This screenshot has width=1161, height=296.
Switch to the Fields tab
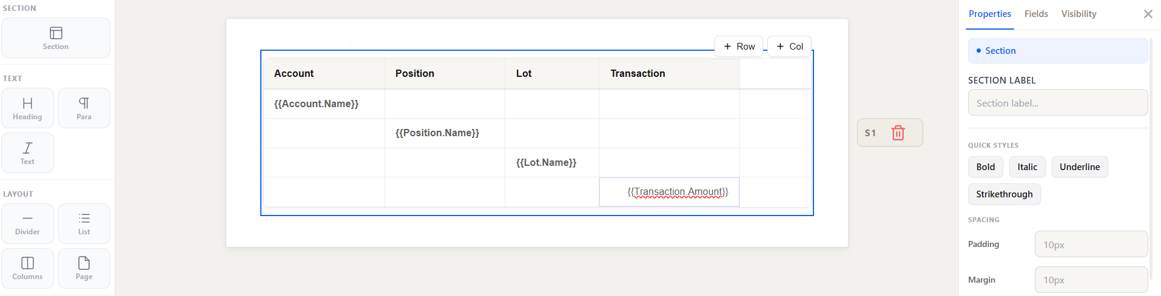pos(1036,14)
